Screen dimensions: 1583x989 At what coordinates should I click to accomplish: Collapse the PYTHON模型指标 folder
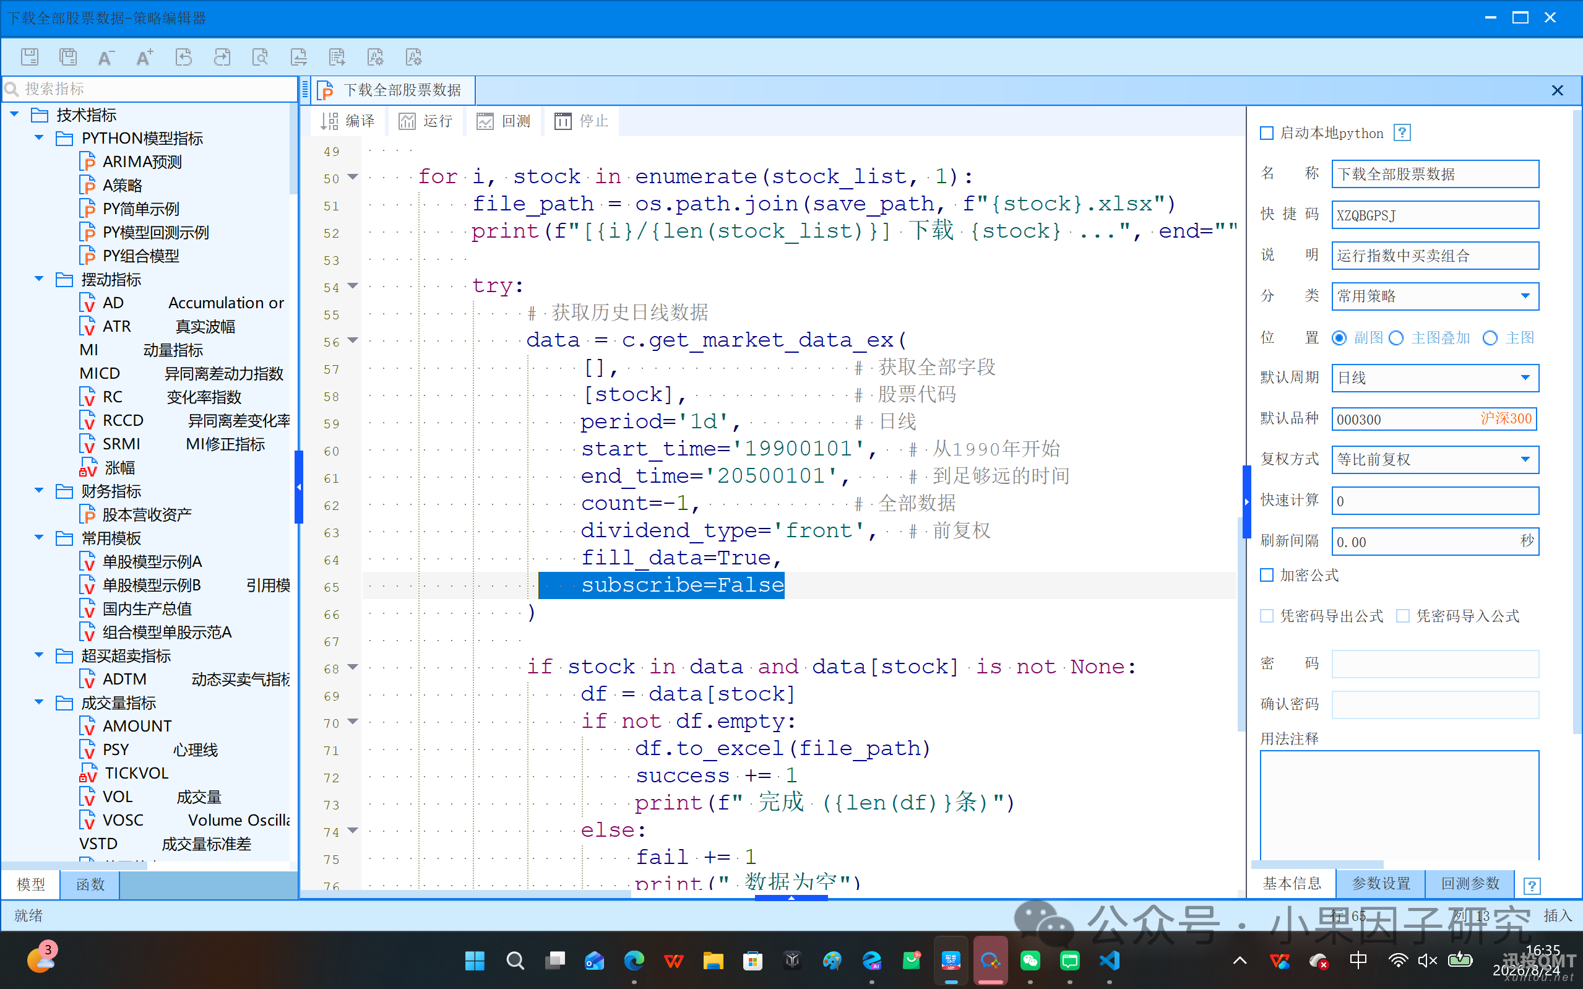[39, 138]
